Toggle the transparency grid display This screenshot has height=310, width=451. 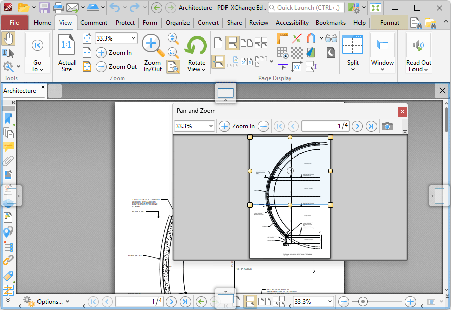[296, 52]
